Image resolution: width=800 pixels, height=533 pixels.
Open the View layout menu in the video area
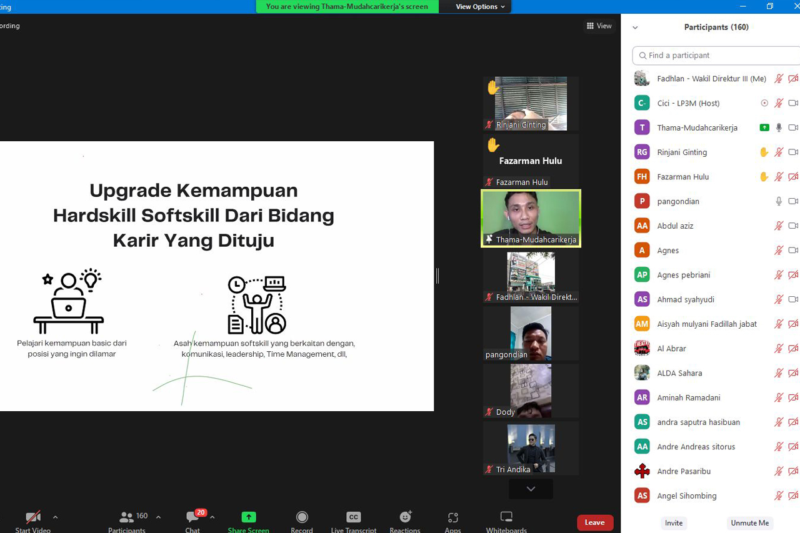599,26
